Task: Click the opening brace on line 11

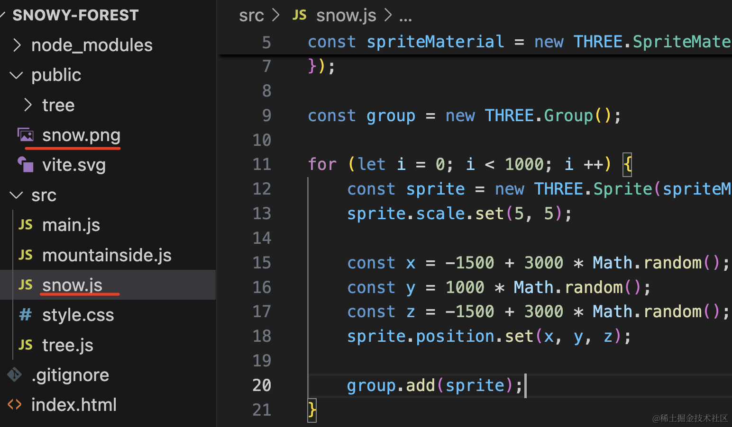Action: point(627,164)
